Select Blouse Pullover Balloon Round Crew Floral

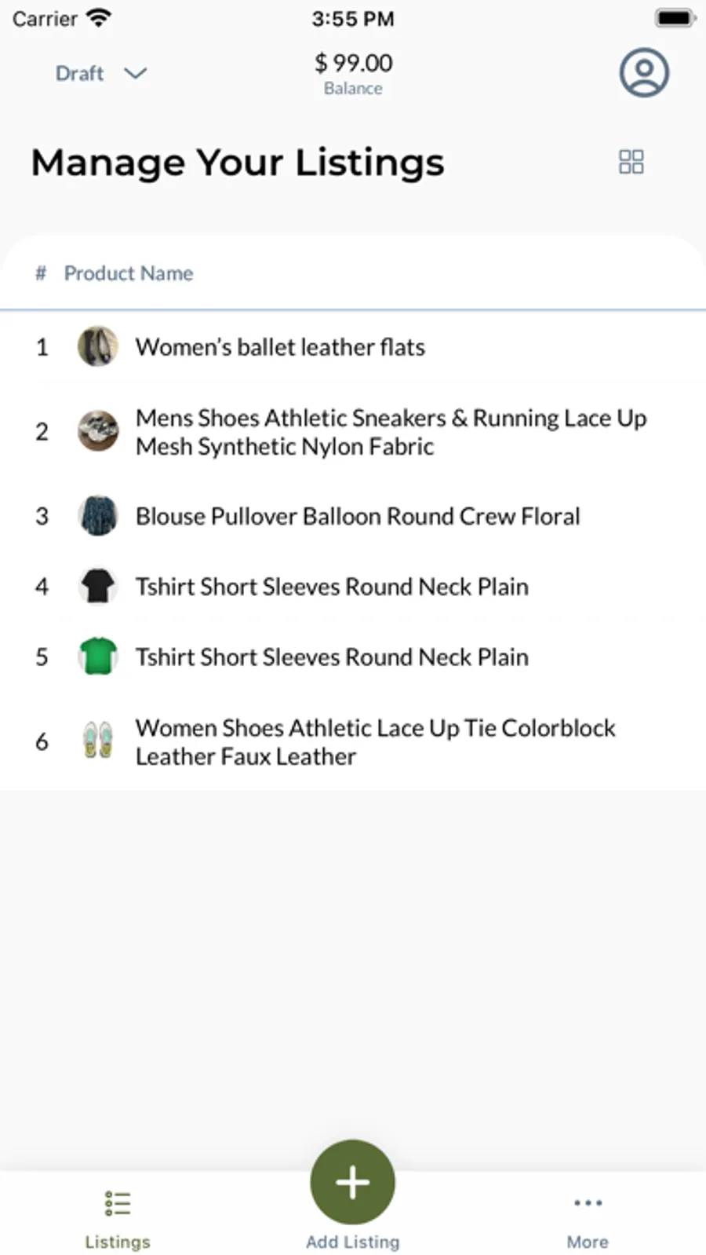click(358, 516)
